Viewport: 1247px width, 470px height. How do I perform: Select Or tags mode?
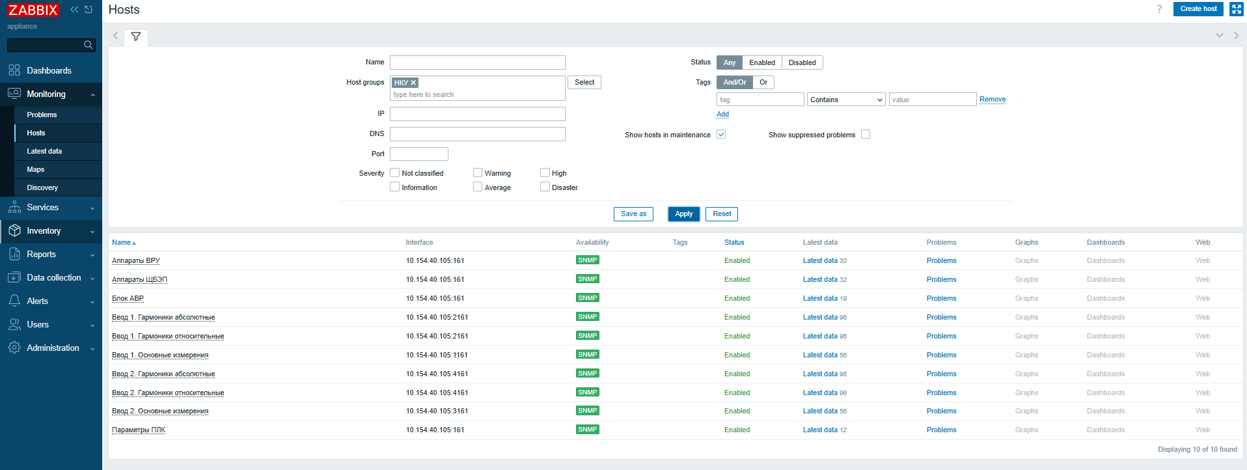[x=763, y=82]
